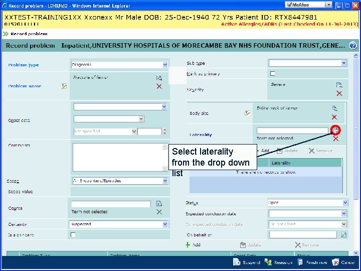Clear the Entire neck of femur body site
361x271 pixels.
tap(334, 117)
